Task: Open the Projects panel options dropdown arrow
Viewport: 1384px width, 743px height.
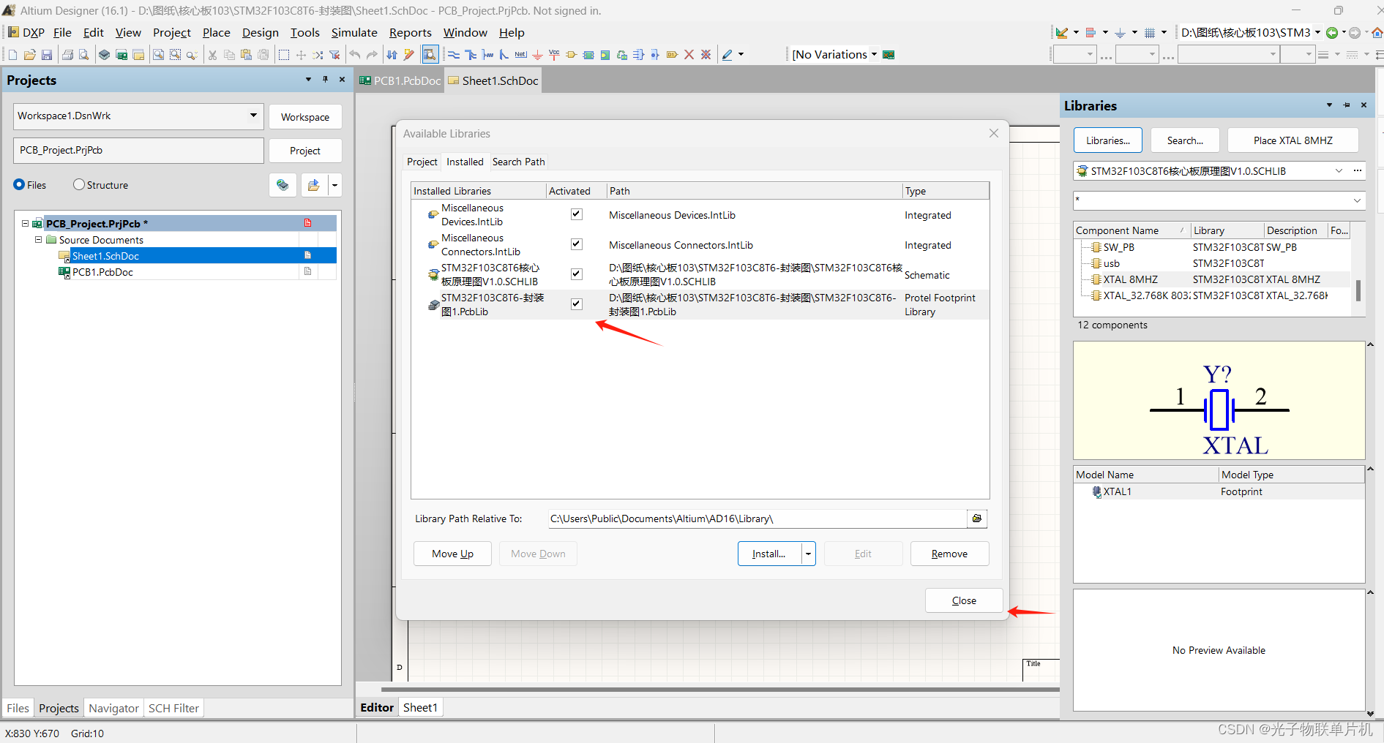Action: 308,80
